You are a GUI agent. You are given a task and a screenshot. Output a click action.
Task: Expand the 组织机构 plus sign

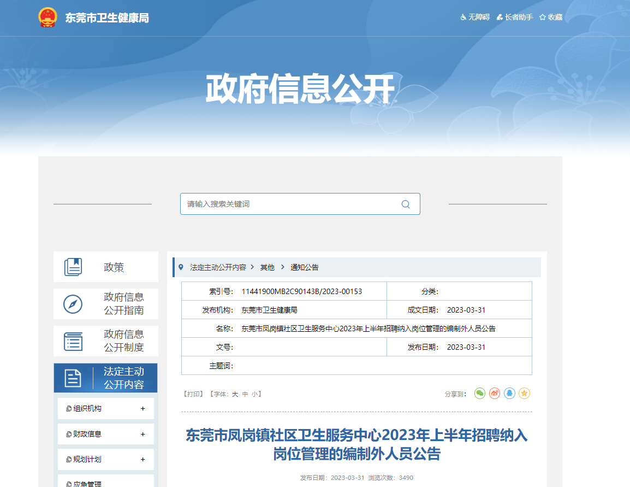click(143, 408)
